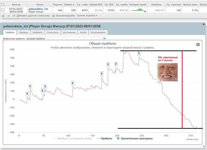Sort by the Ср. ставк column header
This screenshot has height=150, width=207.
tap(83, 5)
